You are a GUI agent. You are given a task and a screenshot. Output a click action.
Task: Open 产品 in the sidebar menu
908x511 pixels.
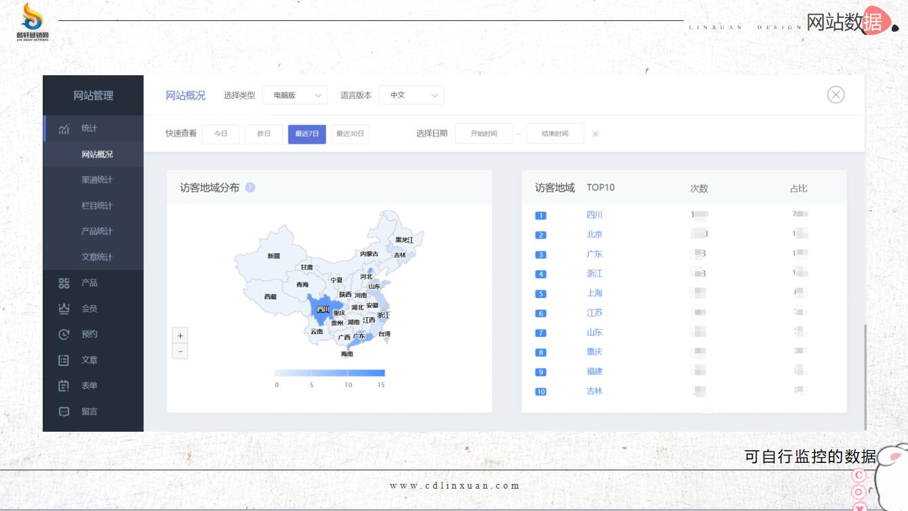point(93,283)
